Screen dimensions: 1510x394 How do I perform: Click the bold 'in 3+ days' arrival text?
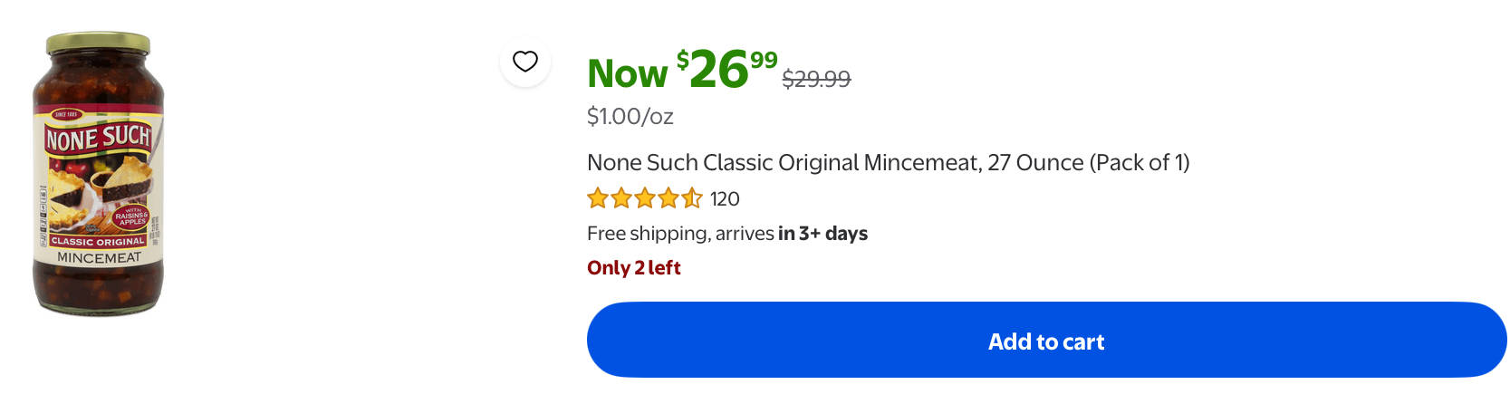point(822,234)
